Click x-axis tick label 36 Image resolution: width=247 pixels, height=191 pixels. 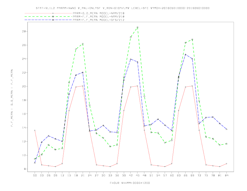[117, 175]
